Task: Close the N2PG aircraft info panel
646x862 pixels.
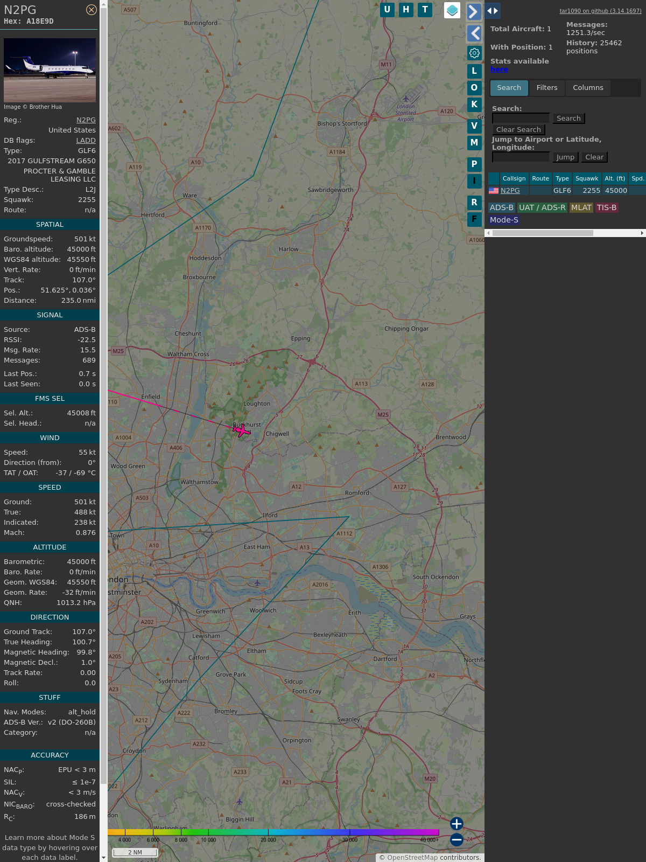Action: [x=92, y=10]
